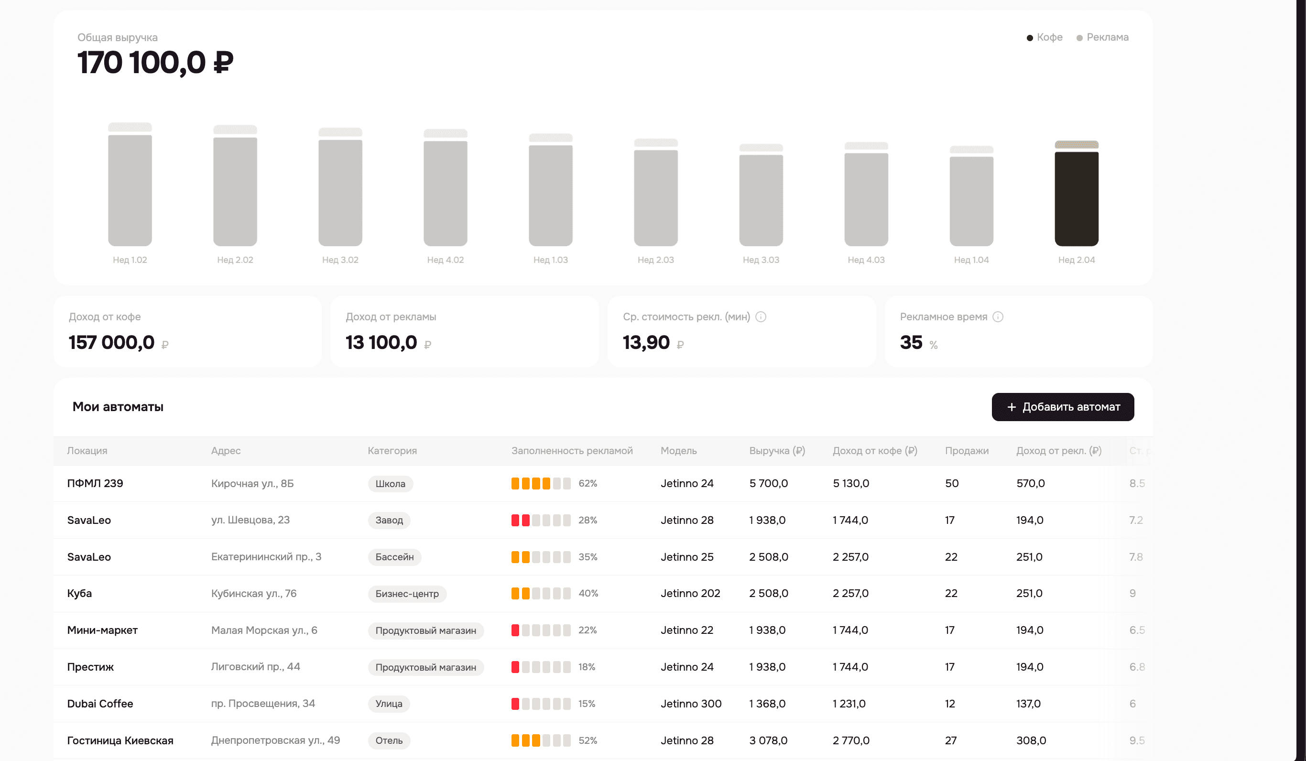Click the Локация column header
Screen dimensions: 1306x761
point(87,450)
